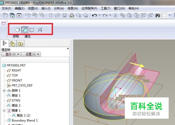Save the model with the floppy icon
This screenshot has height=125, width=175.
coord(65,15)
